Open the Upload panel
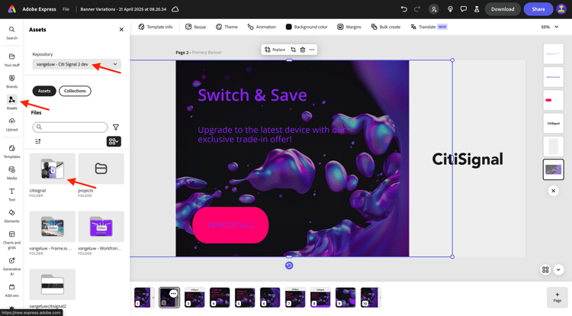The height and width of the screenshot is (316, 572). pyautogui.click(x=11, y=124)
